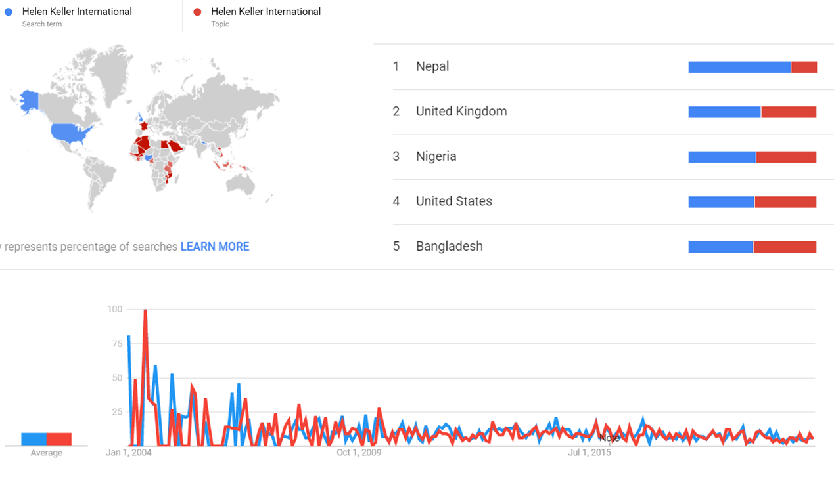The image size is (834, 479).
Task: Click the blue Average bar
Action: click(x=34, y=439)
